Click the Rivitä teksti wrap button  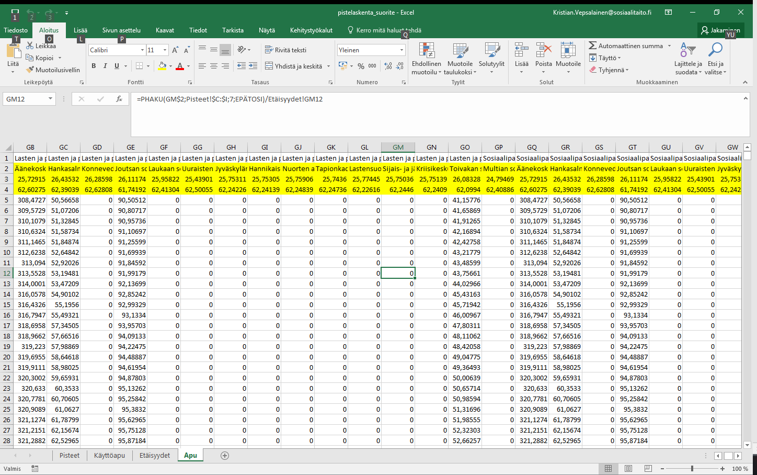285,50
